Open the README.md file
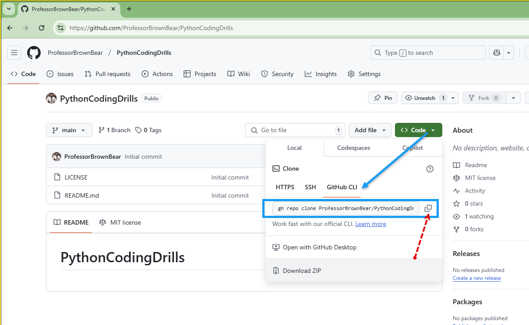The image size is (529, 325). 82,195
